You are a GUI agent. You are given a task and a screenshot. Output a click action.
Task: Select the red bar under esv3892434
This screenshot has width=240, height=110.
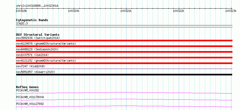[x=124, y=41]
